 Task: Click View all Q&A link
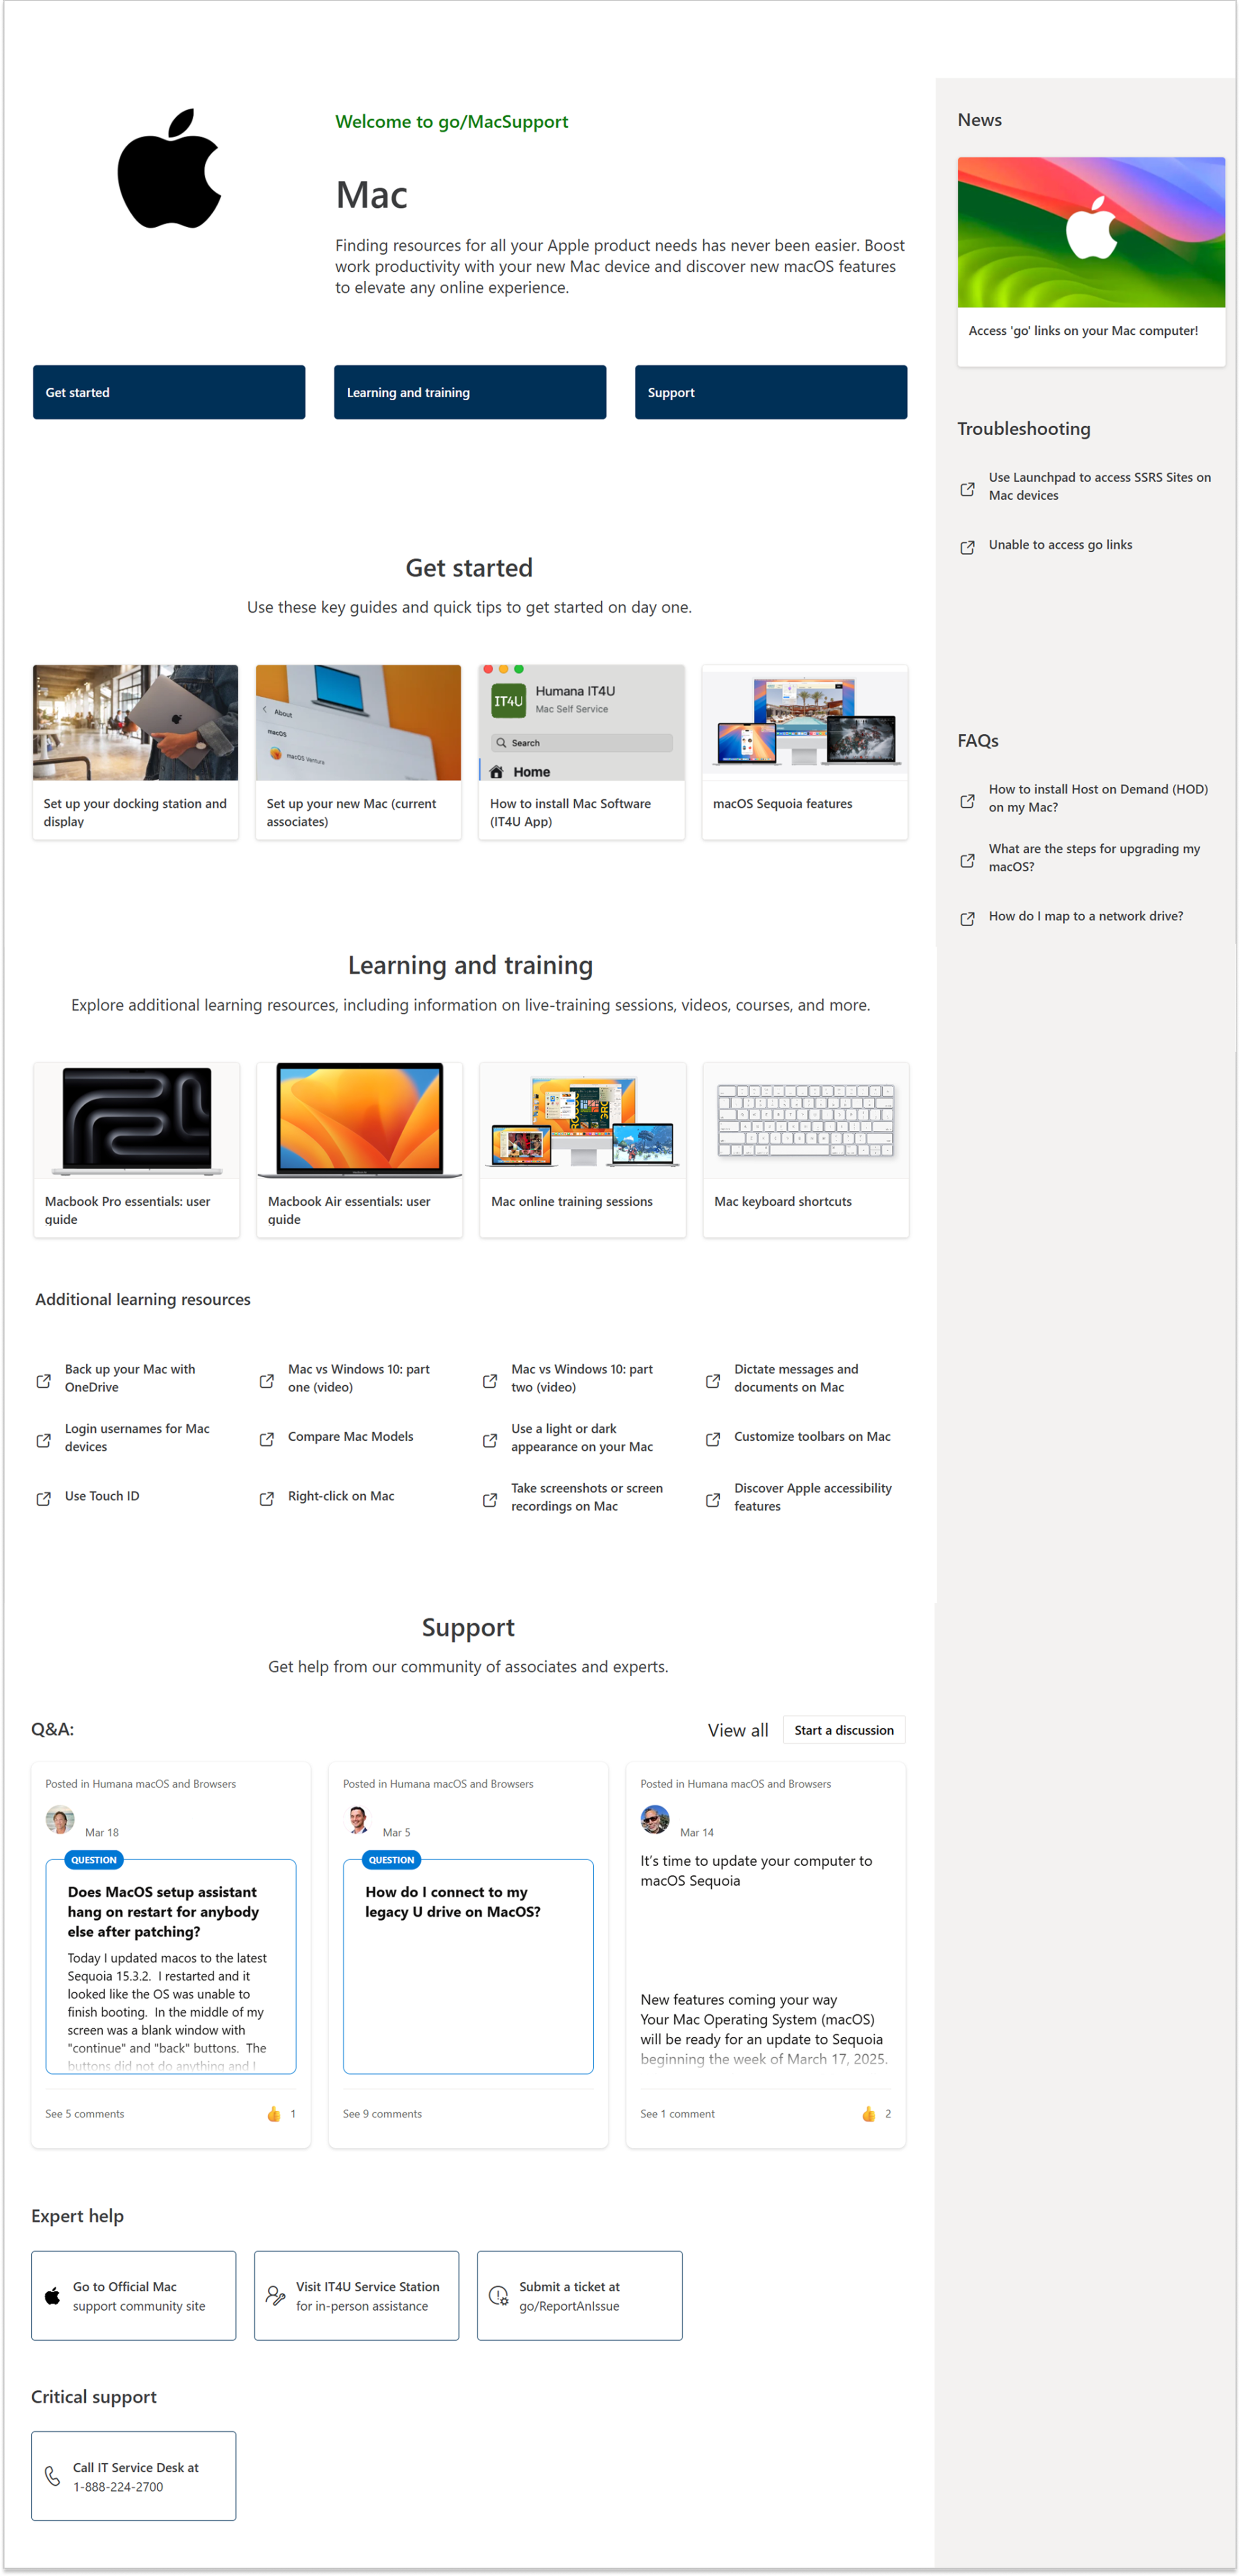coord(738,1730)
